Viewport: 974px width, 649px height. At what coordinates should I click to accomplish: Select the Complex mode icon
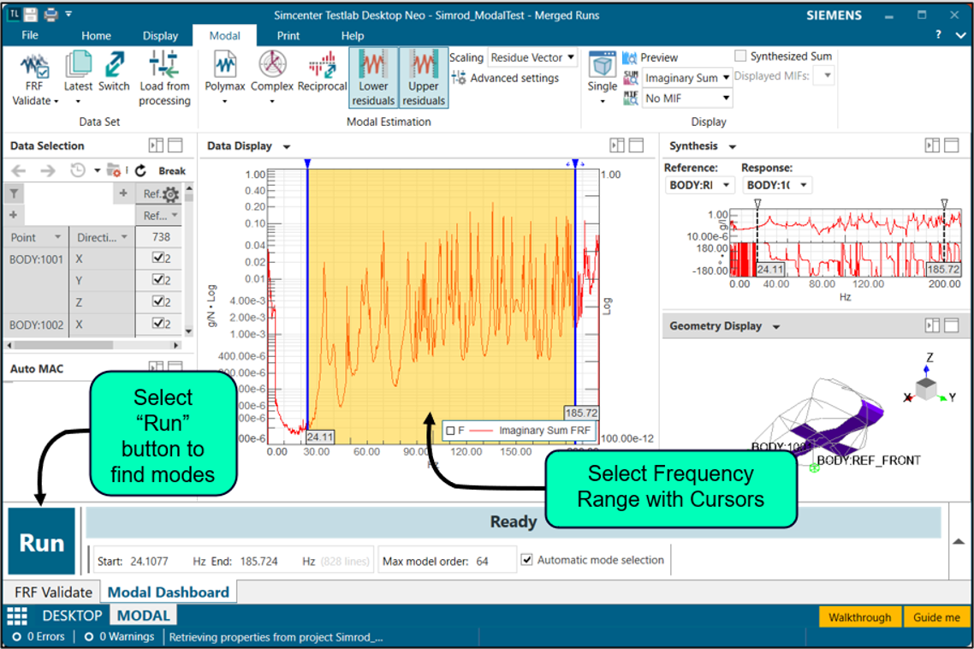click(x=272, y=67)
